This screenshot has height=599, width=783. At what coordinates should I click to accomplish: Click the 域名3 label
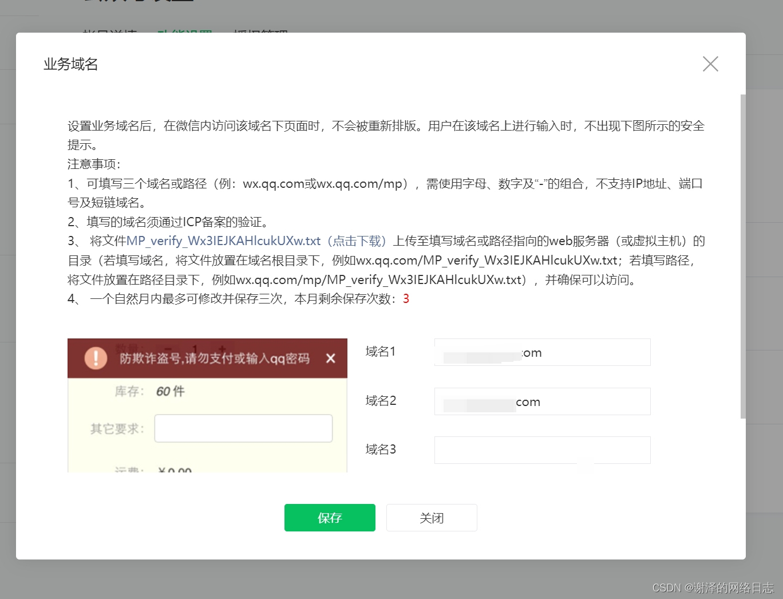[x=381, y=450]
